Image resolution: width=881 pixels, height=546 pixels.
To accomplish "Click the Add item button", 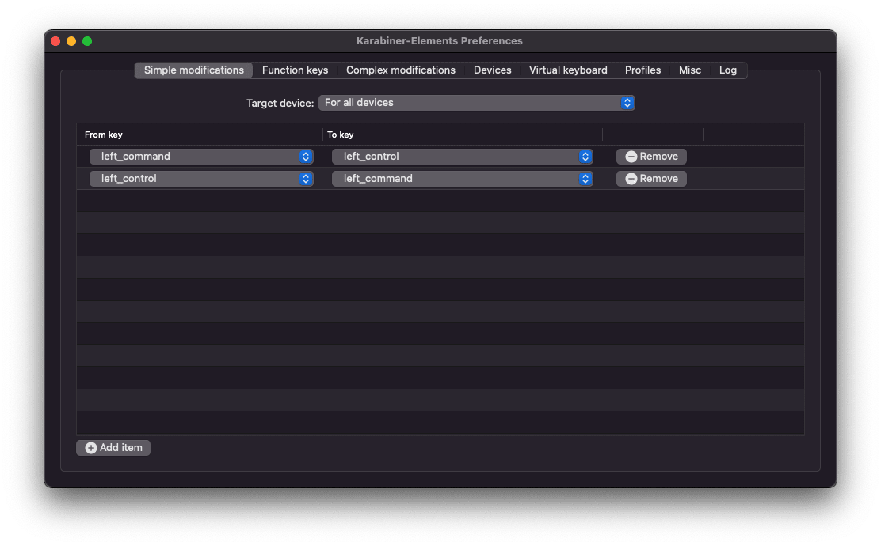I will coord(113,448).
